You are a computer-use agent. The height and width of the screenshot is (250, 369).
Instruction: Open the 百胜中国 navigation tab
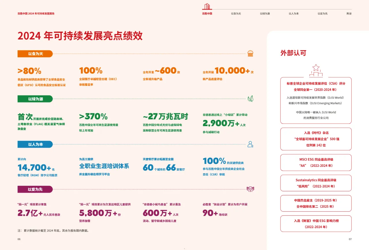[x=207, y=14]
